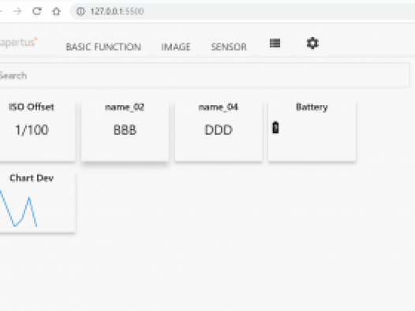Image resolution: width=415 pixels, height=311 pixels.
Task: Click the battery status icon
Action: coord(275,128)
